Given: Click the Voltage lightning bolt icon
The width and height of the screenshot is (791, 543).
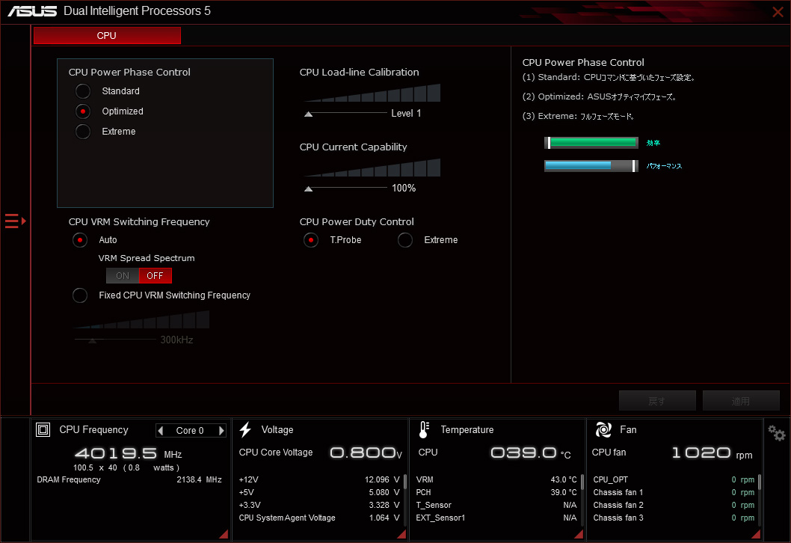Looking at the screenshot, I should point(245,429).
